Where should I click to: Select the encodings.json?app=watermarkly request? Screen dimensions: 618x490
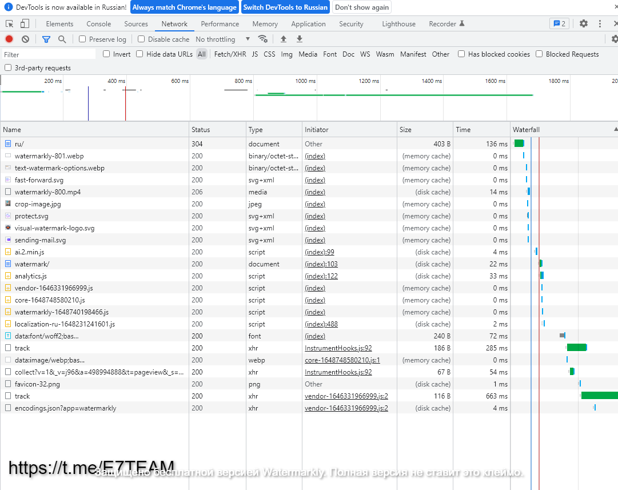point(65,408)
